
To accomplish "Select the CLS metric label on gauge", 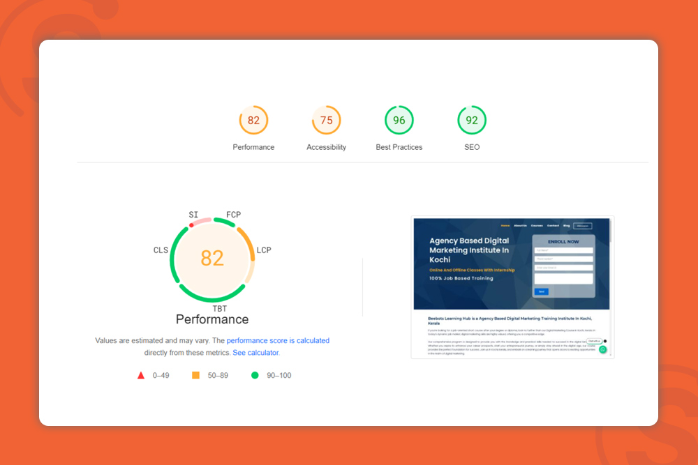I will 161,250.
